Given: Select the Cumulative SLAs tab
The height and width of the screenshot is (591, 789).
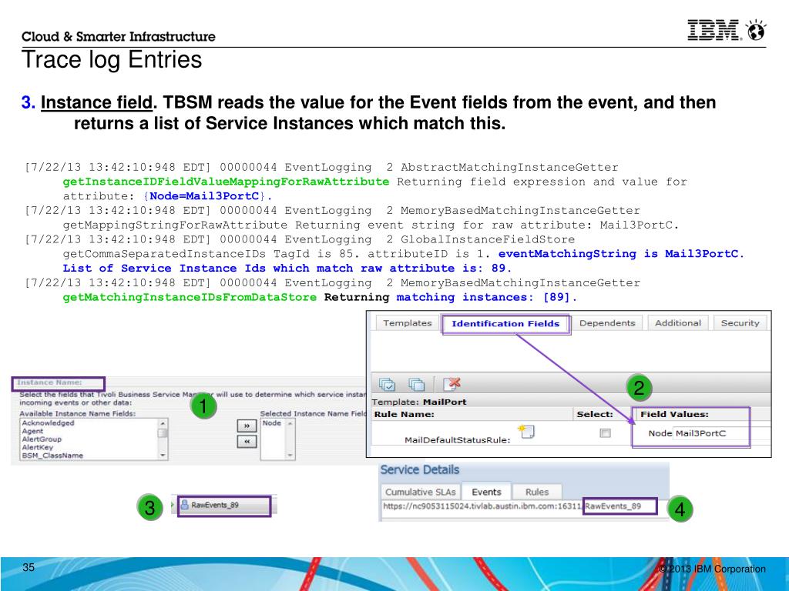Looking at the screenshot, I should point(420,492).
